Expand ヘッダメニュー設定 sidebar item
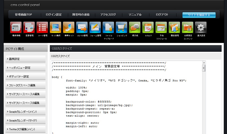227x134 pixels. pyautogui.click(x=25, y=68)
